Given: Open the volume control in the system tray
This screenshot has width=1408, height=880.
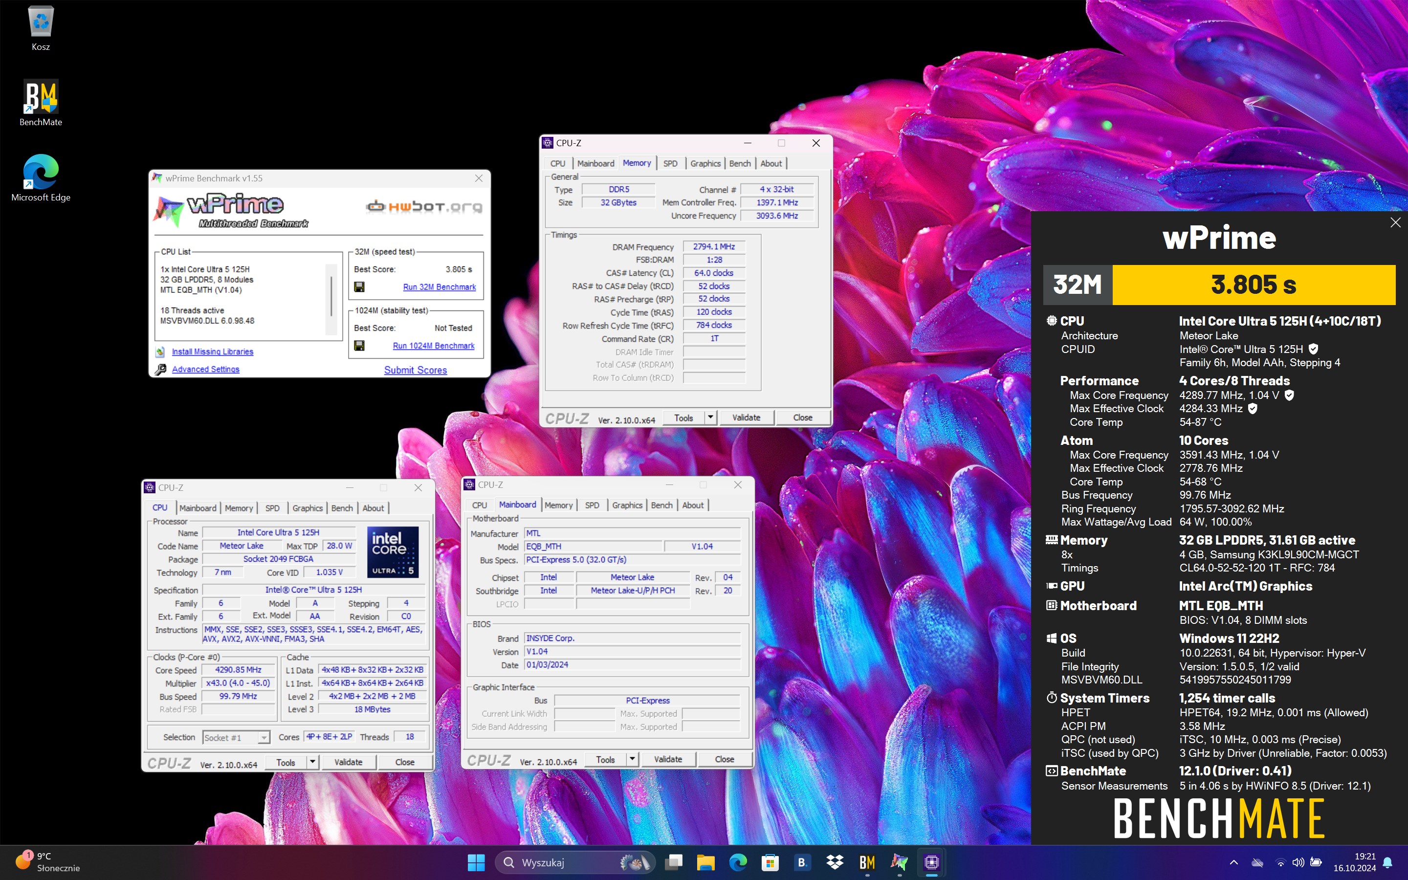Looking at the screenshot, I should tap(1298, 862).
